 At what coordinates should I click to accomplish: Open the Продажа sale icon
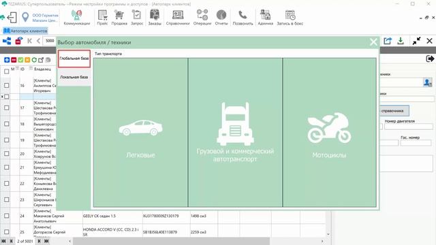click(119, 18)
